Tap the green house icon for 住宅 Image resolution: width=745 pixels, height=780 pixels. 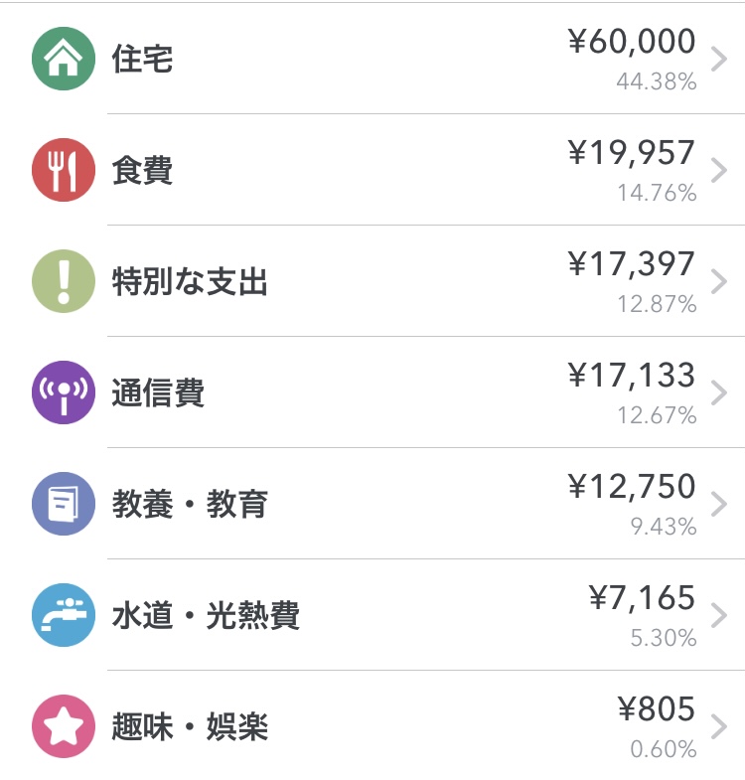[x=64, y=59]
